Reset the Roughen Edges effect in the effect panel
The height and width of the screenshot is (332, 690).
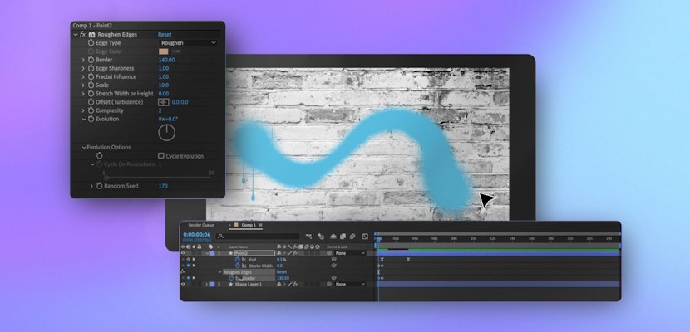click(165, 35)
